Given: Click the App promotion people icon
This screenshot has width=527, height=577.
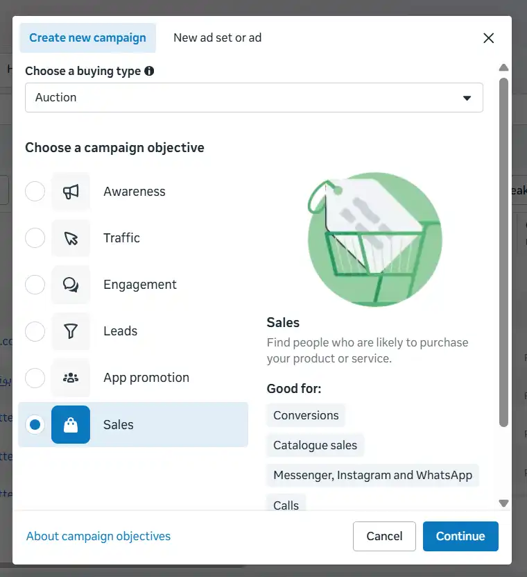Looking at the screenshot, I should click(x=71, y=378).
